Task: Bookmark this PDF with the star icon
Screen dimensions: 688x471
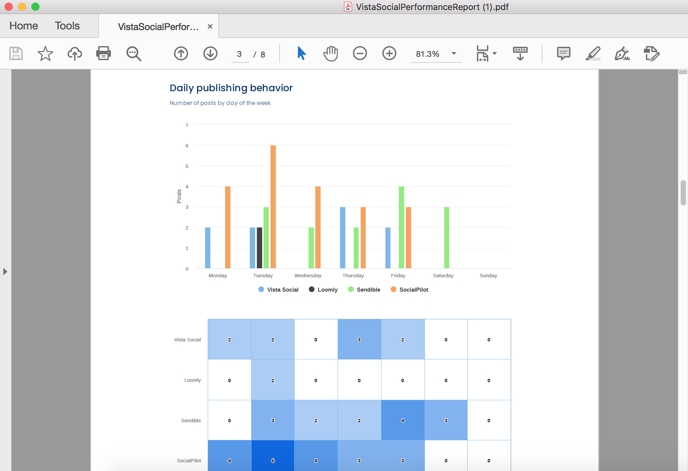Action: click(45, 53)
